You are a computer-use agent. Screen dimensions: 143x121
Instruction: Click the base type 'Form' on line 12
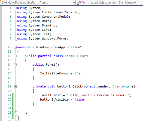click(84, 56)
